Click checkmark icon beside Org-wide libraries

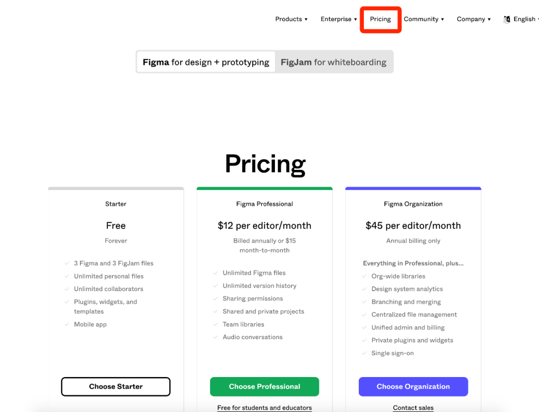[x=364, y=276]
